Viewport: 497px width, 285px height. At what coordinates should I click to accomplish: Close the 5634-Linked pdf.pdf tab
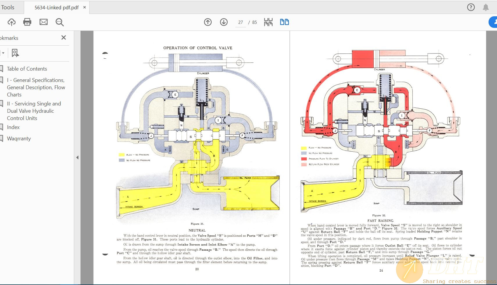(x=85, y=7)
